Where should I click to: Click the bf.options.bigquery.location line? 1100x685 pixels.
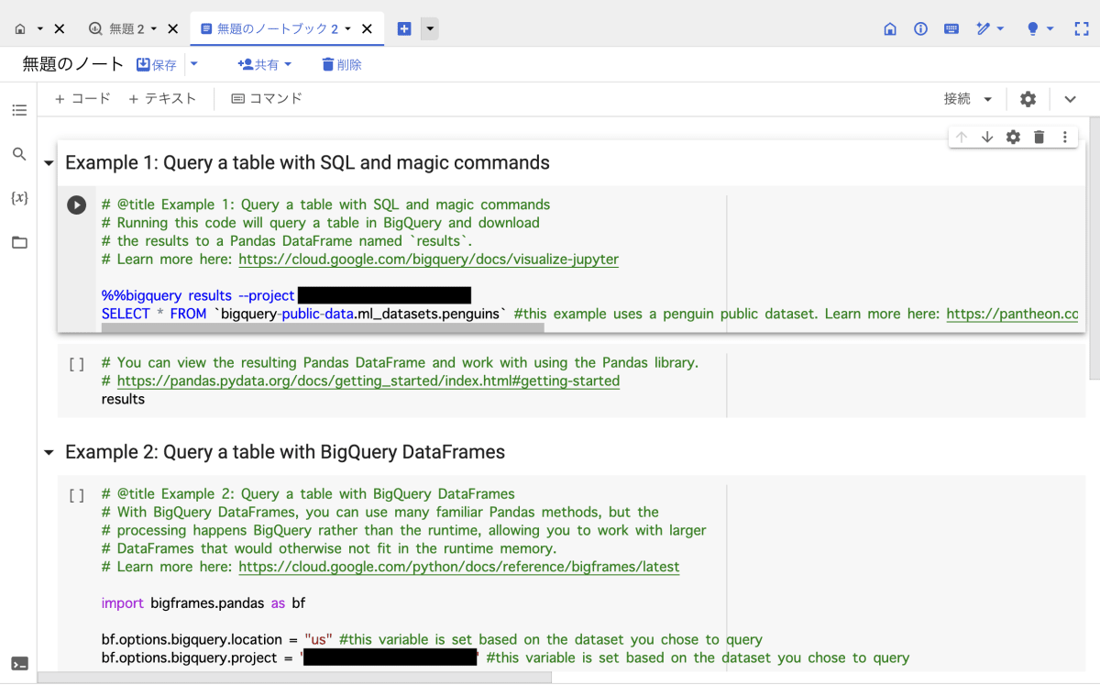[x=432, y=640]
